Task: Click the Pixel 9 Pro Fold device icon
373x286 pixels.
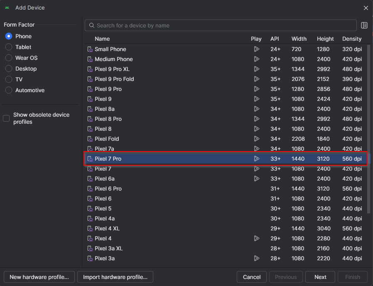Action: click(x=90, y=79)
